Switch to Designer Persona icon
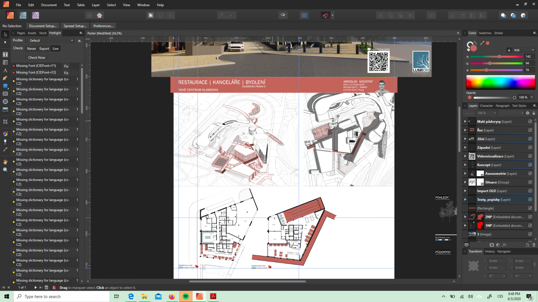 click(23, 15)
